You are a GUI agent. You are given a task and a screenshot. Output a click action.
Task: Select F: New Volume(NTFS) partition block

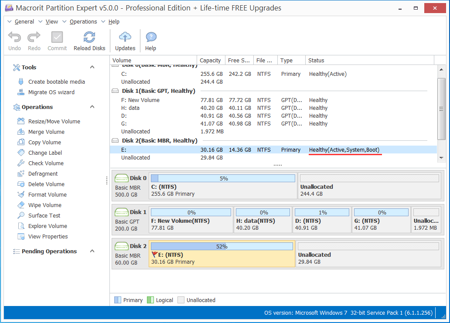tap(191, 220)
